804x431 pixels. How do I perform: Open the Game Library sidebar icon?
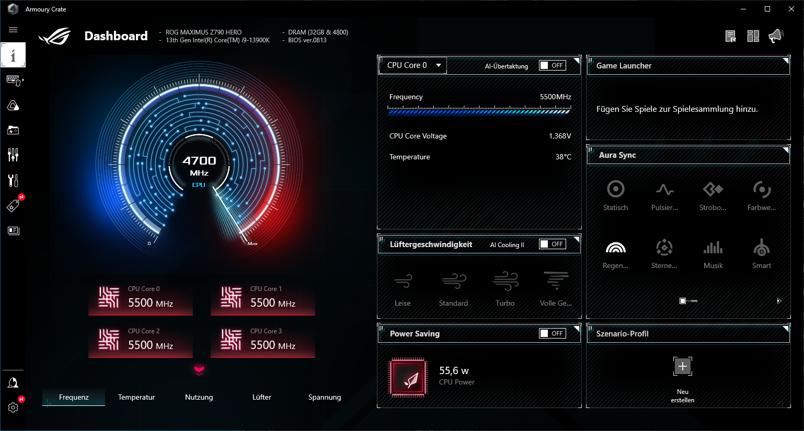pyautogui.click(x=13, y=130)
